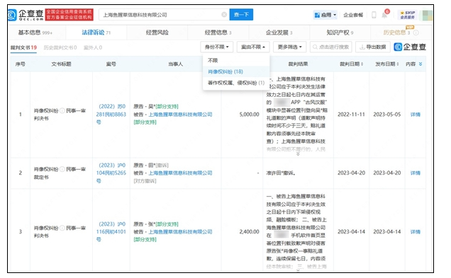Open 企业套餐 link
This screenshot has width=451, height=278.
(353, 15)
